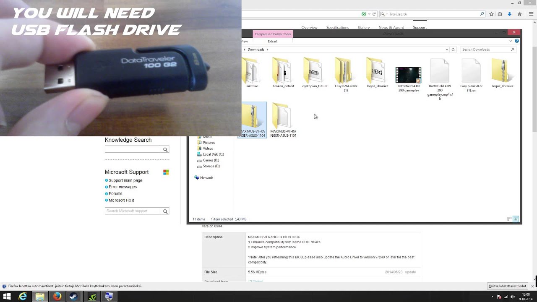Open the Windows Start button

pos(7,297)
